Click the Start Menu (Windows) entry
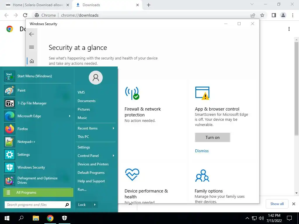The width and height of the screenshot is (299, 224). click(x=38, y=76)
